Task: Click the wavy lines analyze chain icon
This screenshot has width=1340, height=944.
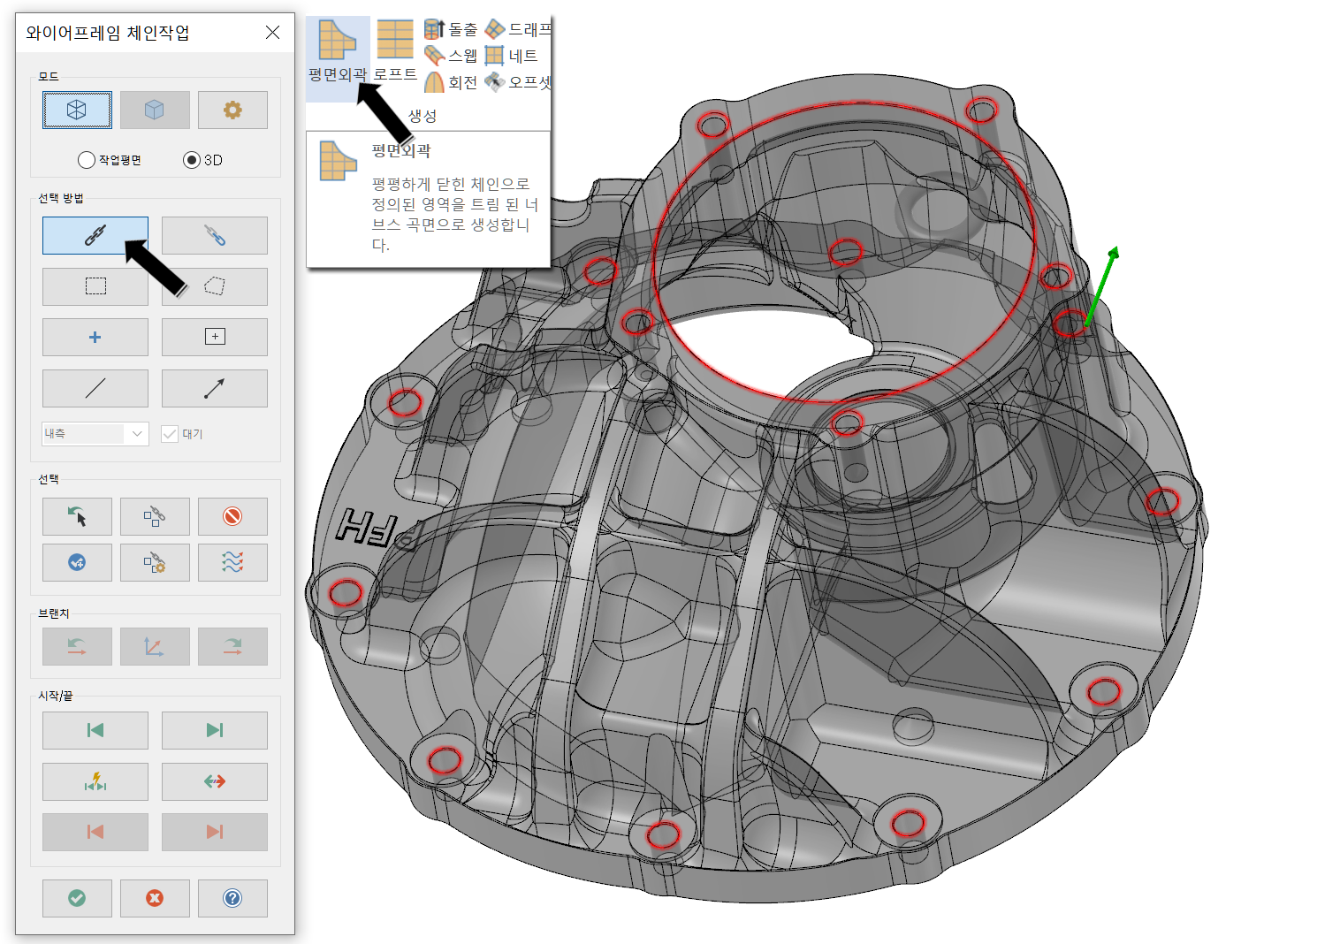Action: [232, 562]
